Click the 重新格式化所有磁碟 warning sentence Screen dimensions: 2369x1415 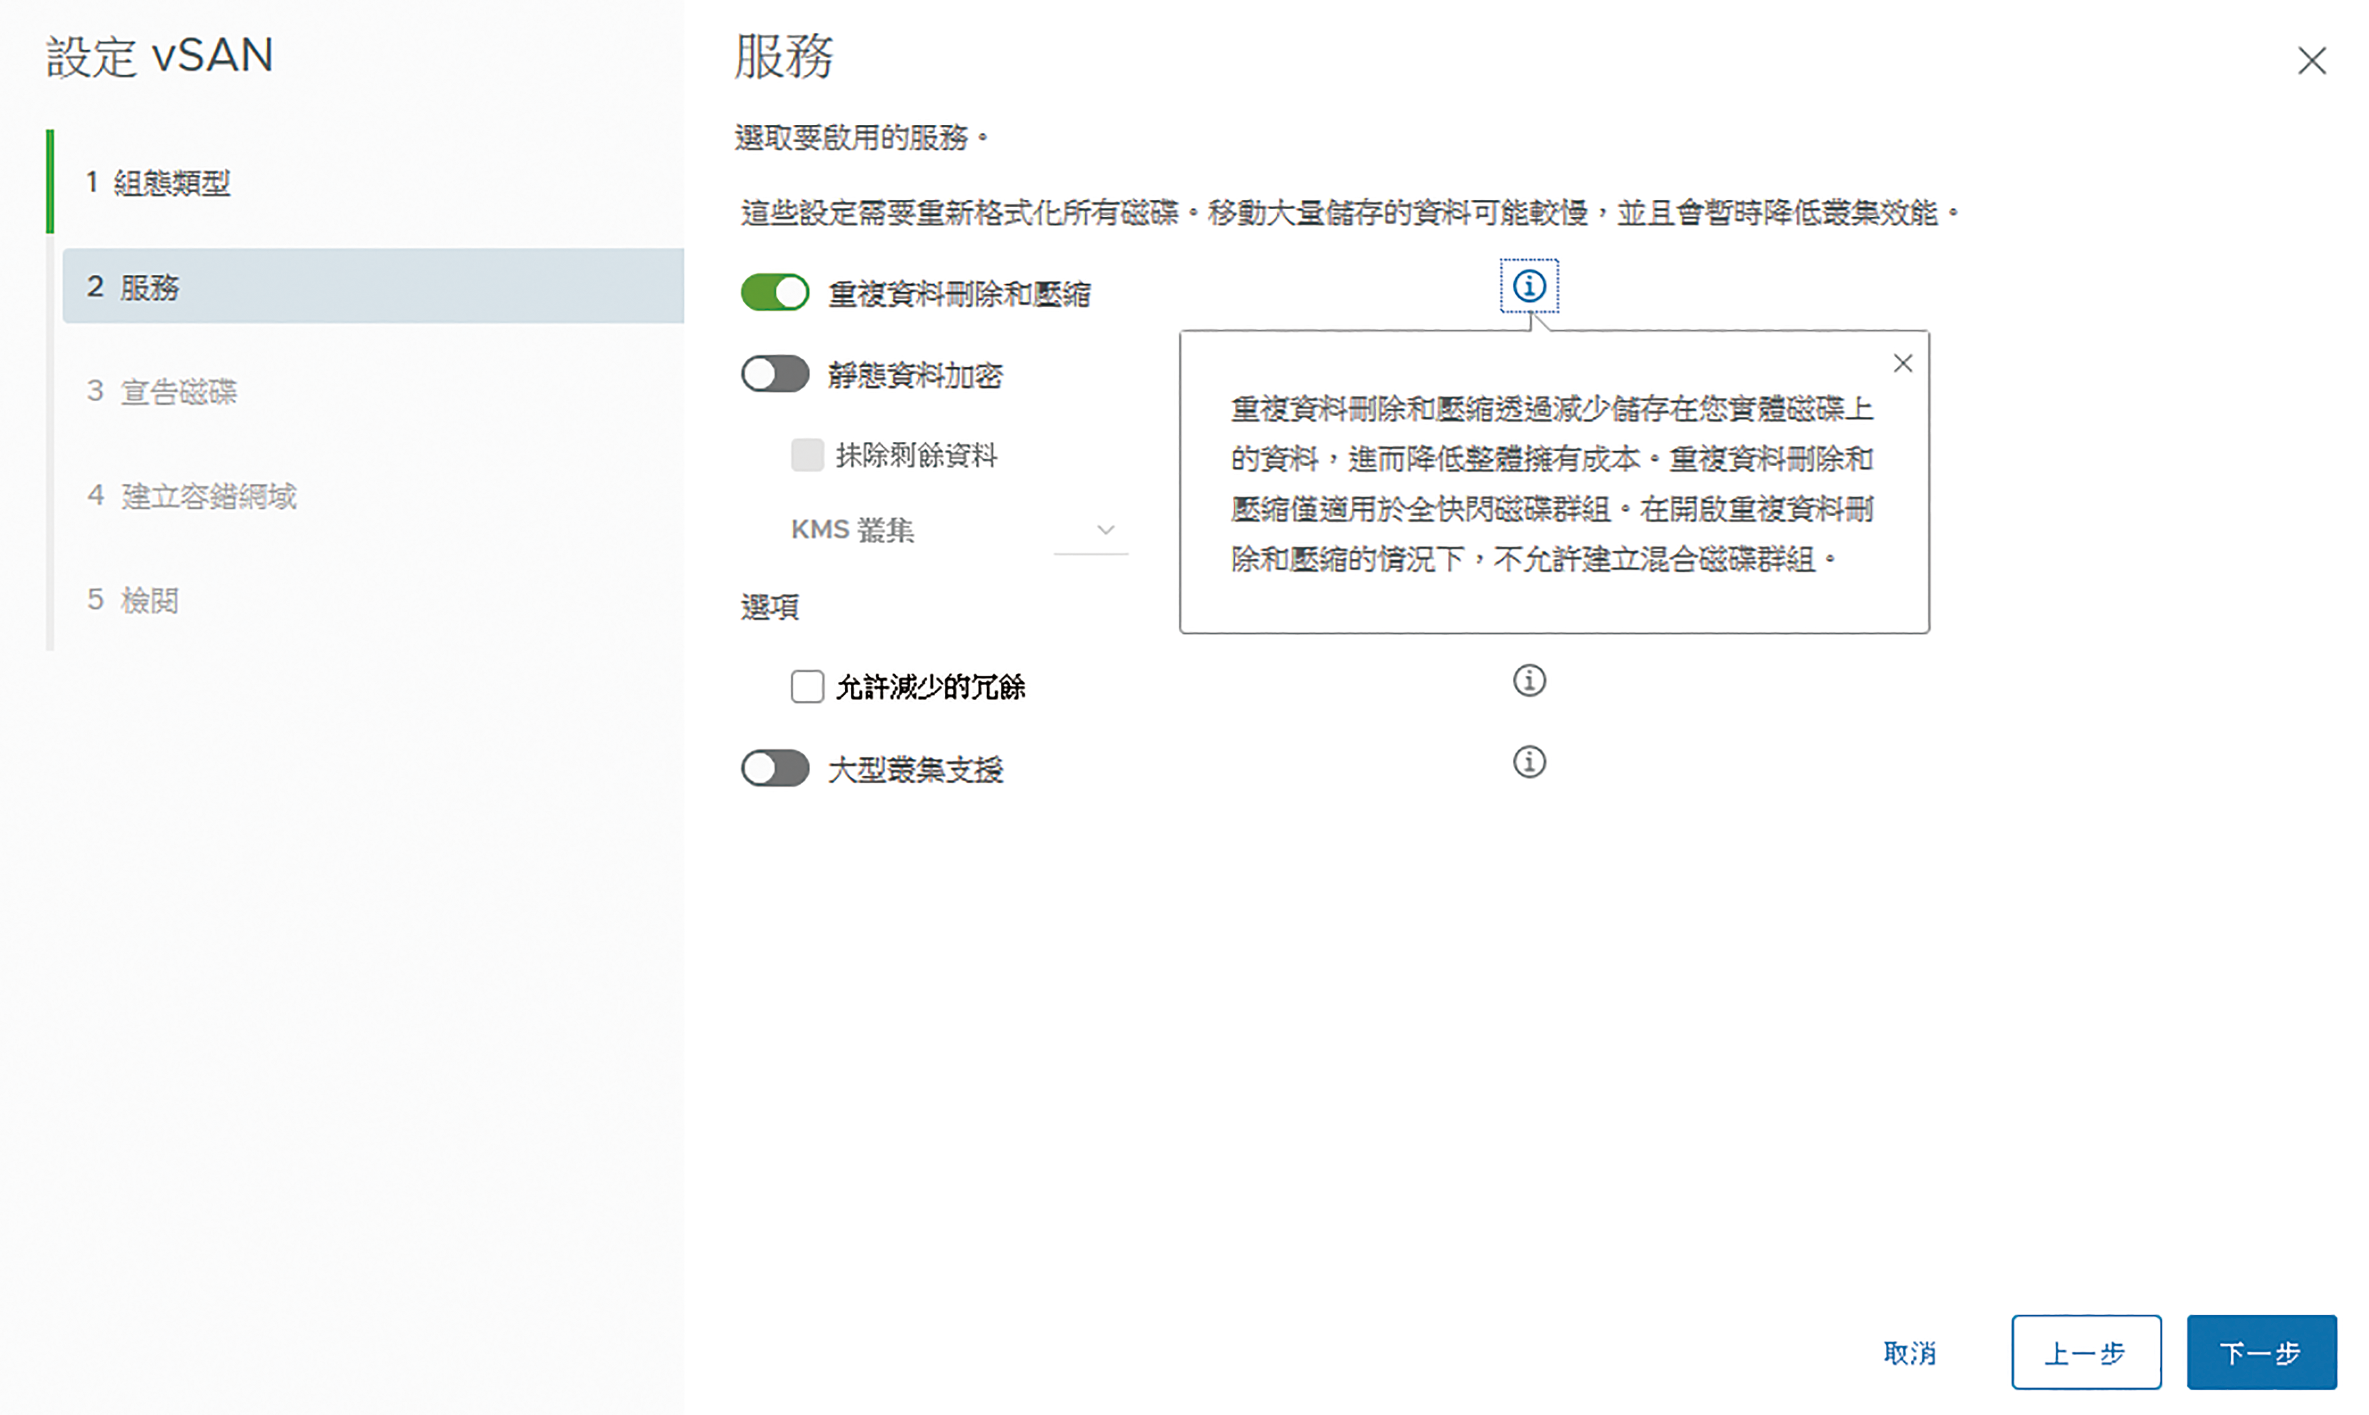click(x=1350, y=212)
